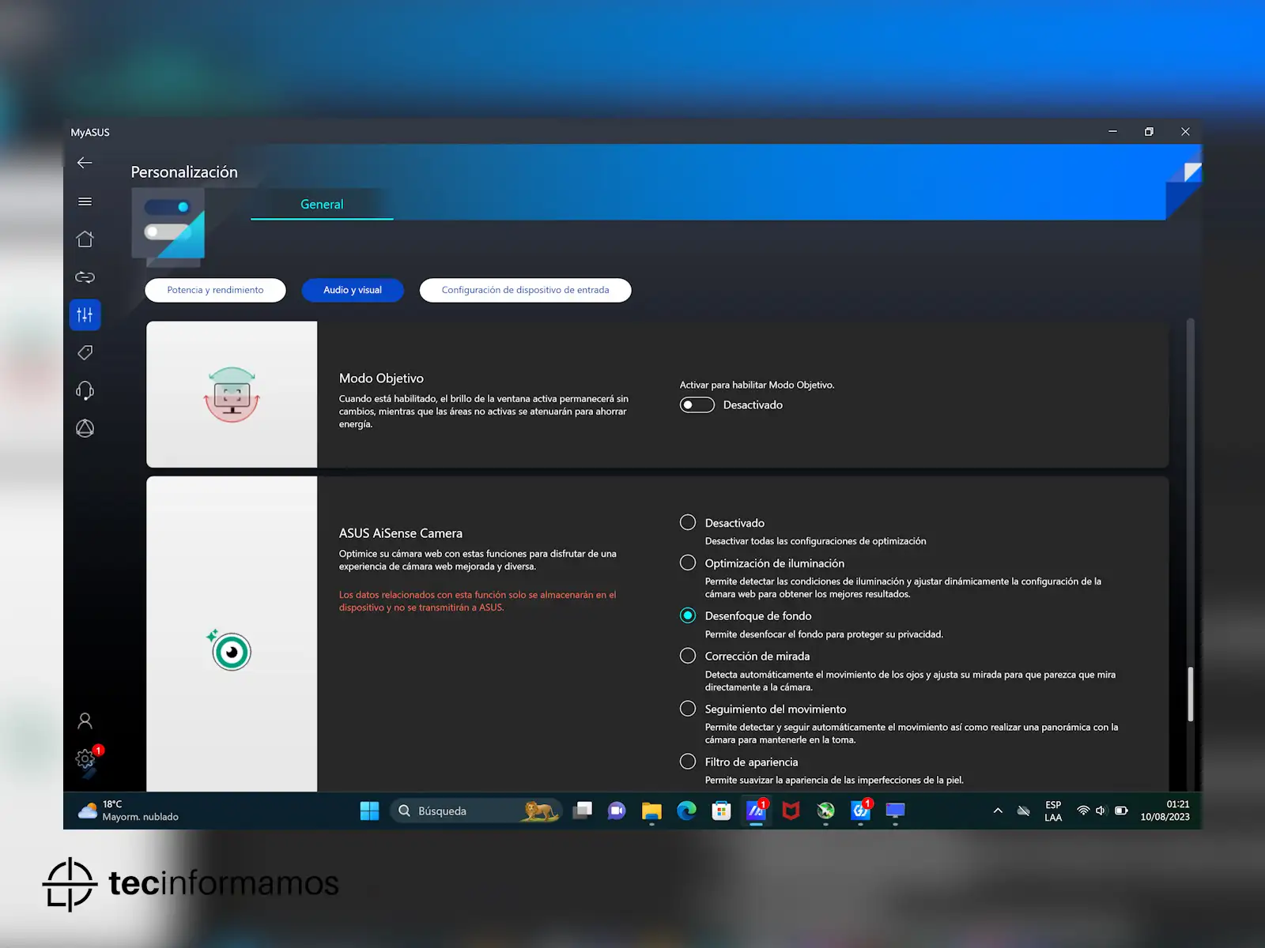1265x948 pixels.
Task: Open the weather widget showing 18°C
Action: 128,811
